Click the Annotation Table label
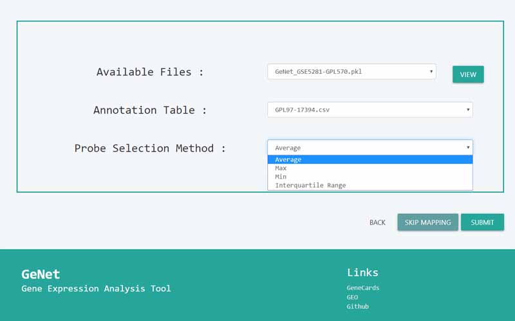Image resolution: width=515 pixels, height=321 pixels. click(149, 110)
